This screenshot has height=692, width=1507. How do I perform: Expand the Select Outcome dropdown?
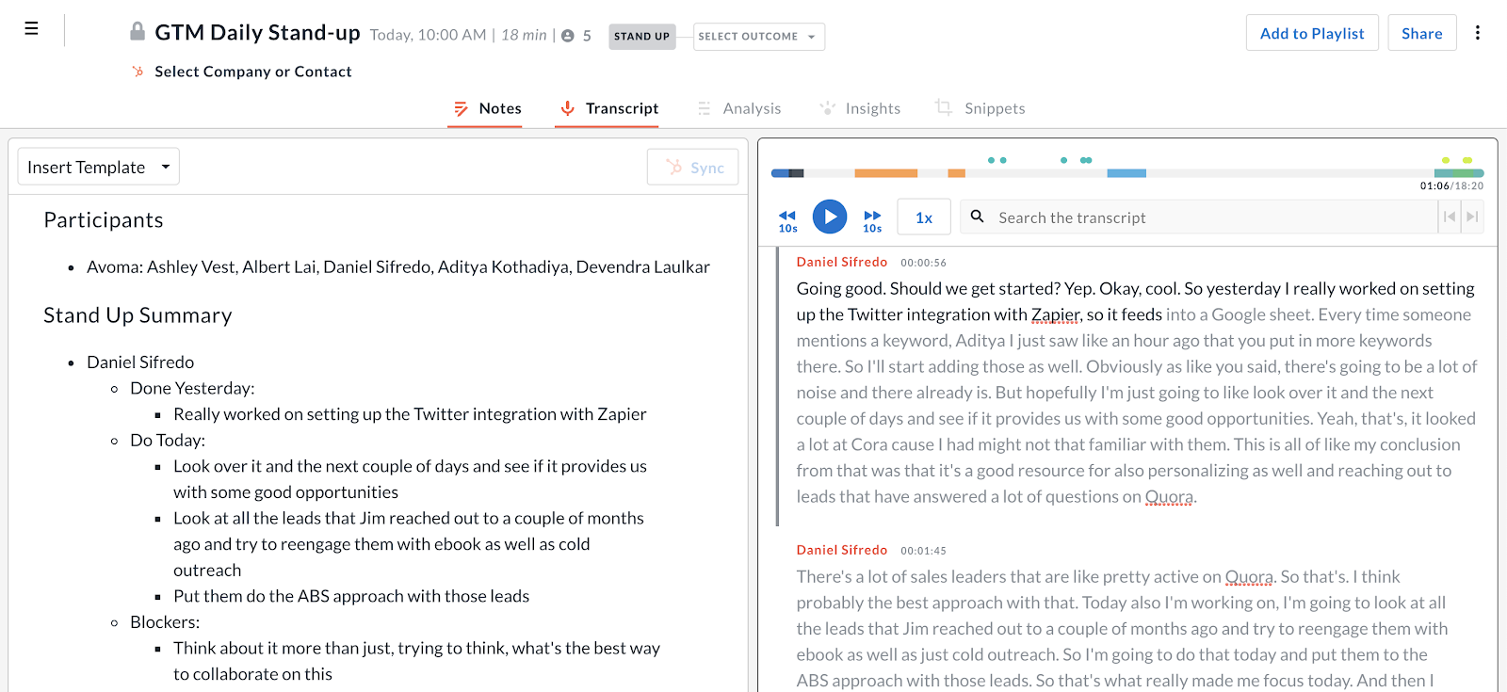(758, 37)
